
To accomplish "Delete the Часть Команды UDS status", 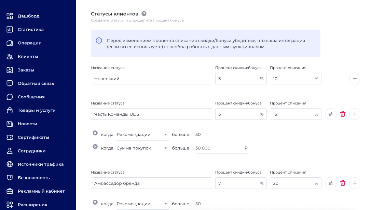I will [x=343, y=114].
